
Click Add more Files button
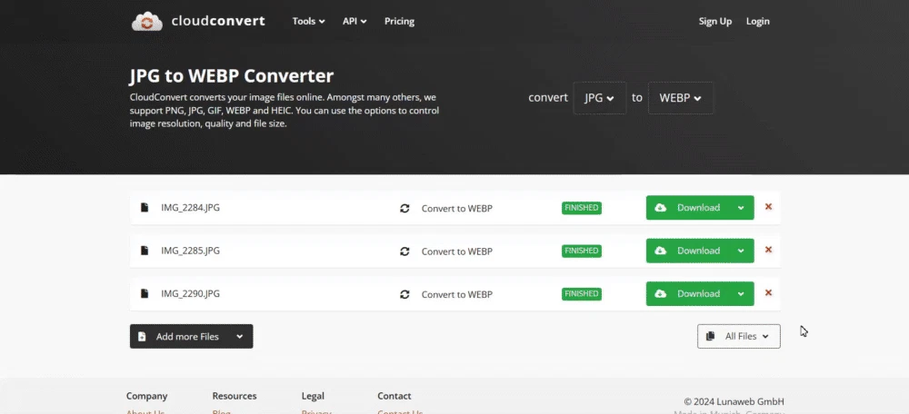[x=179, y=337]
